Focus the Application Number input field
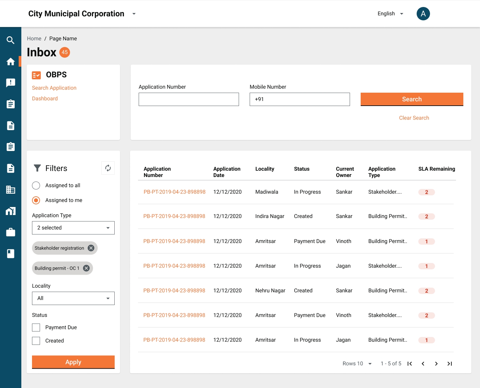This screenshot has height=388, width=480. click(x=189, y=99)
